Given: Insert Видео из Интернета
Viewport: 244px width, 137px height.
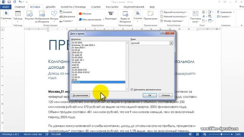Looking at the screenshot, I should 125,17.
